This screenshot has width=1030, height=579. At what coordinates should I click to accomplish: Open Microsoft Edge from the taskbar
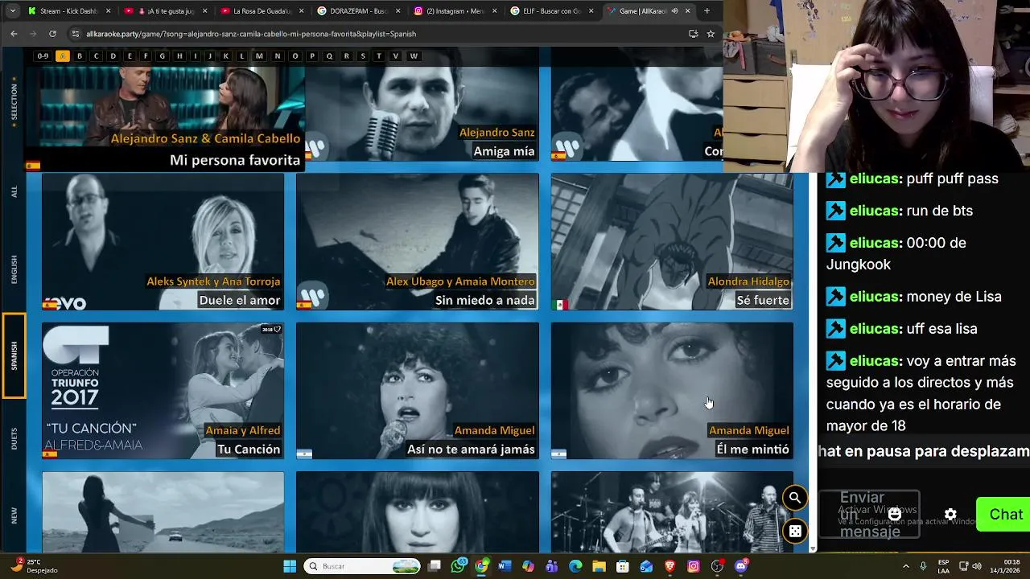(x=575, y=566)
